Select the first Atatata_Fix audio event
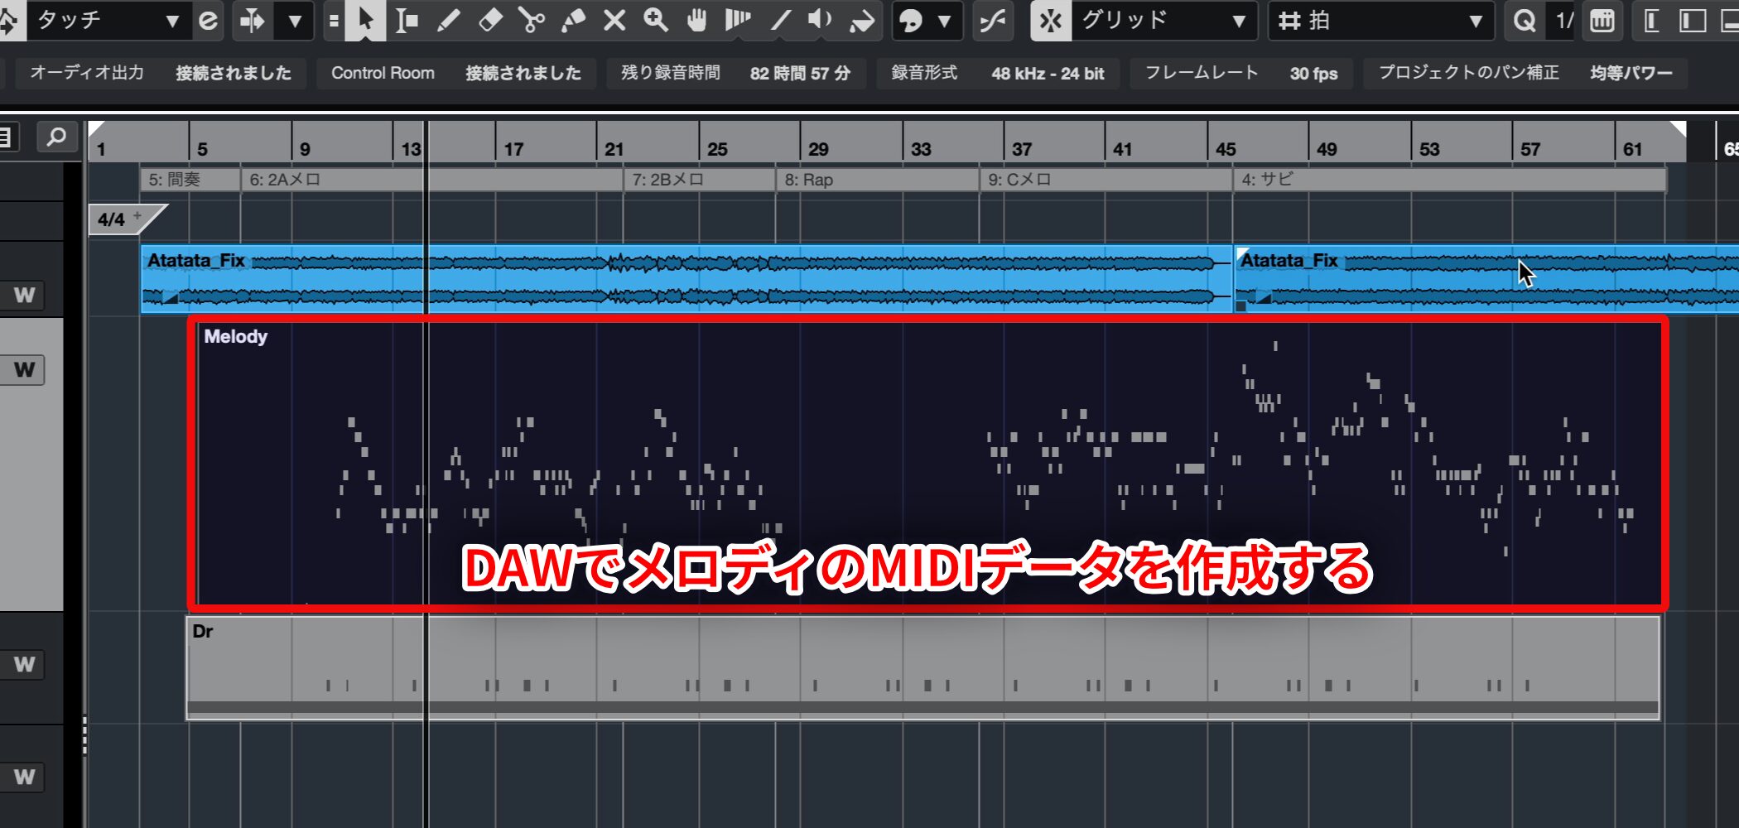1739x828 pixels. [686, 279]
